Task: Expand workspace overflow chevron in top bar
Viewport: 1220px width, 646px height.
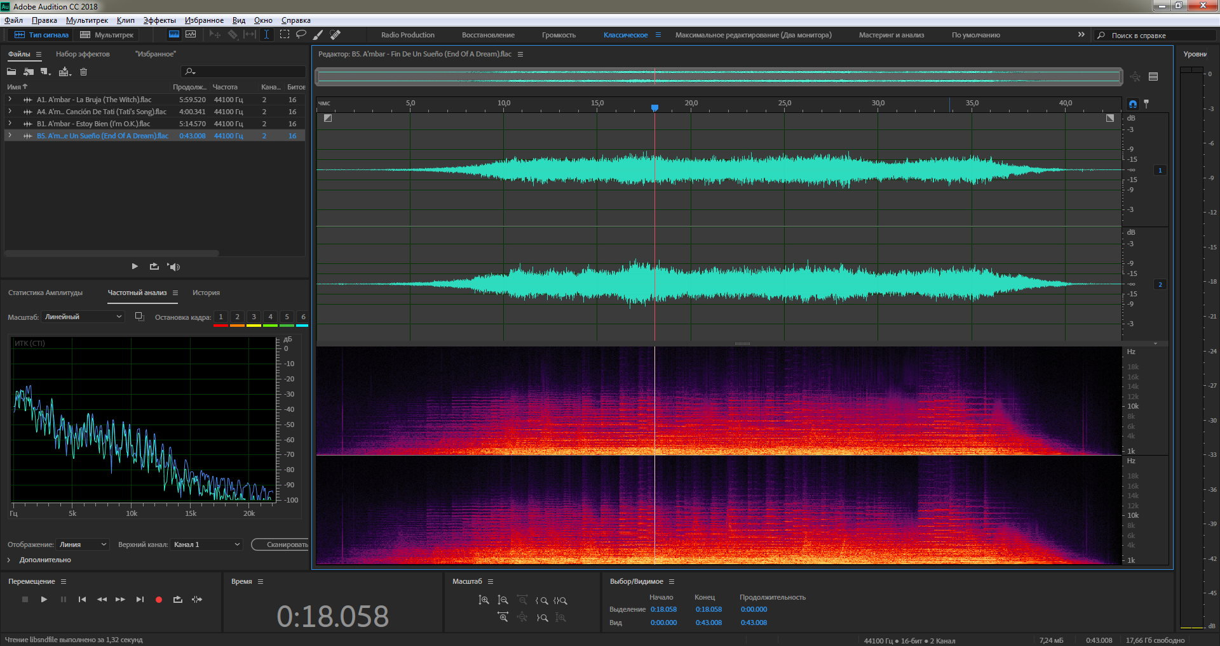Action: tap(1081, 35)
